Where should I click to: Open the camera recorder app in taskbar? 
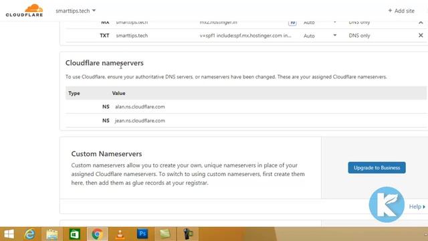click(x=188, y=234)
